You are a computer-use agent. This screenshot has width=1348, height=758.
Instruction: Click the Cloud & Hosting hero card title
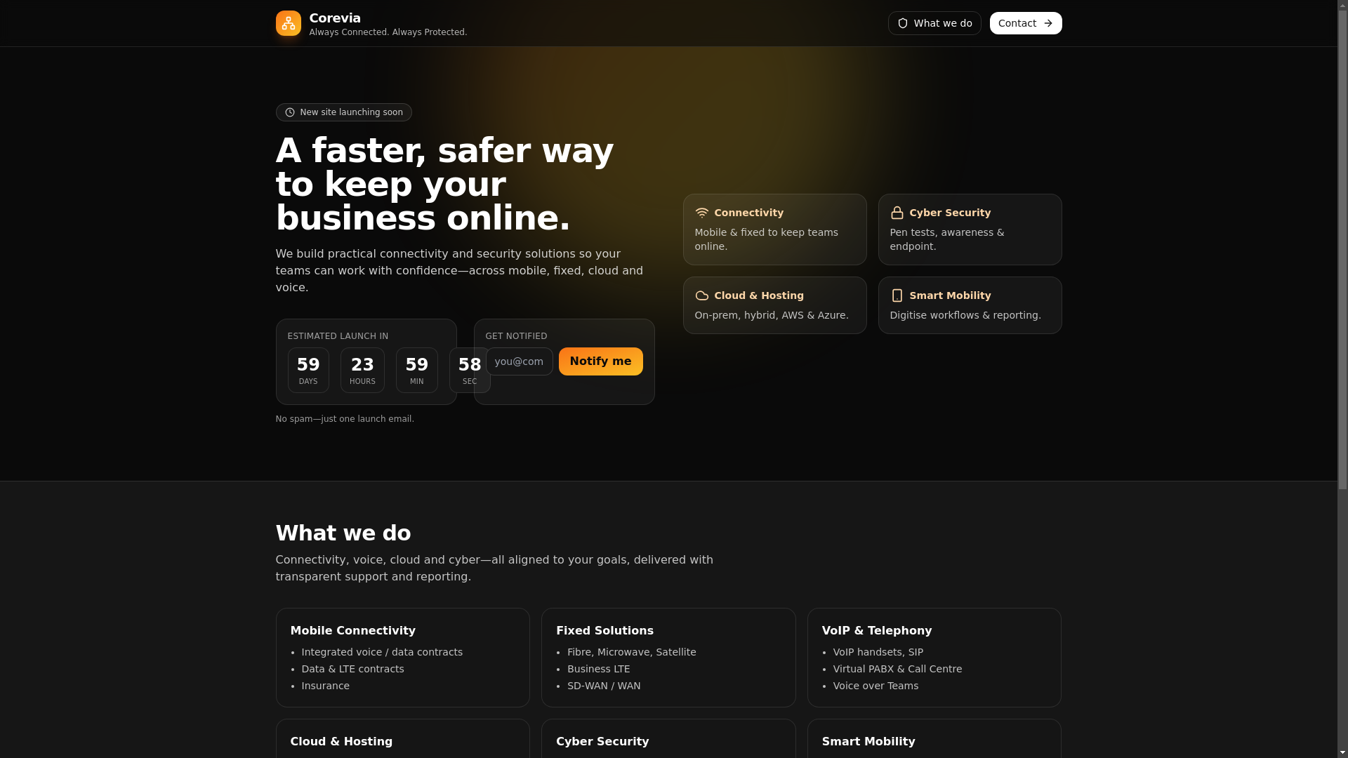click(759, 295)
